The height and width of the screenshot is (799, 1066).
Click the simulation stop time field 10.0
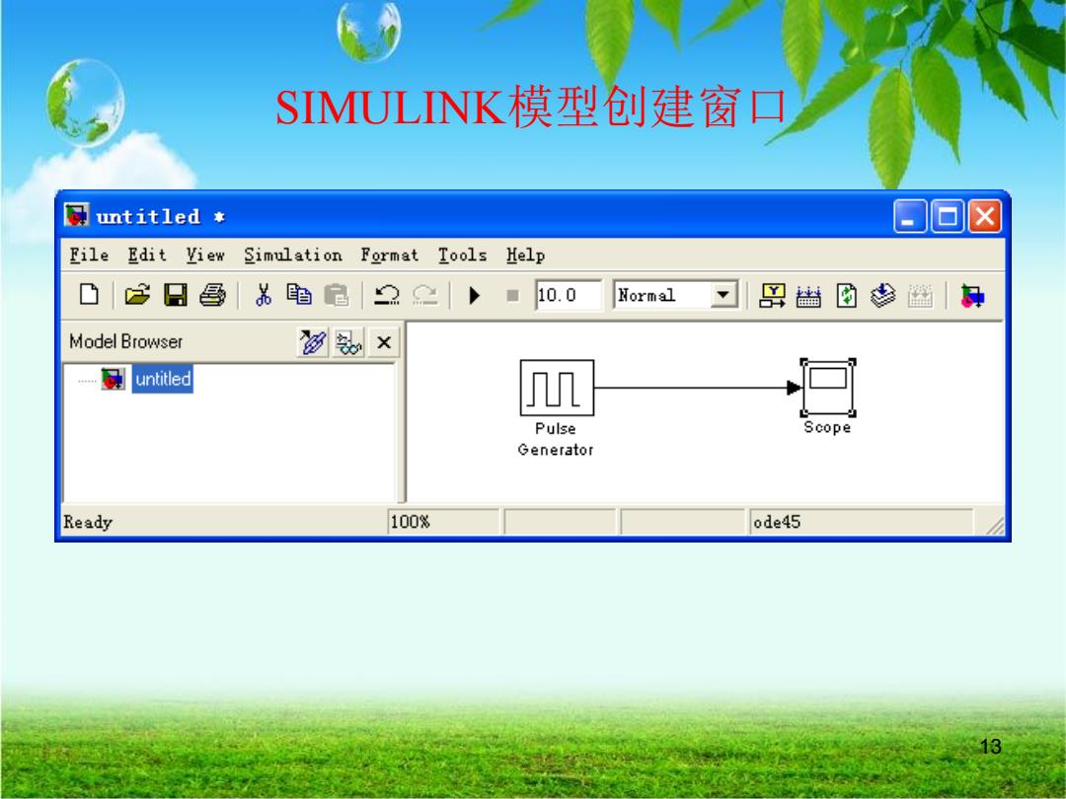(x=569, y=295)
